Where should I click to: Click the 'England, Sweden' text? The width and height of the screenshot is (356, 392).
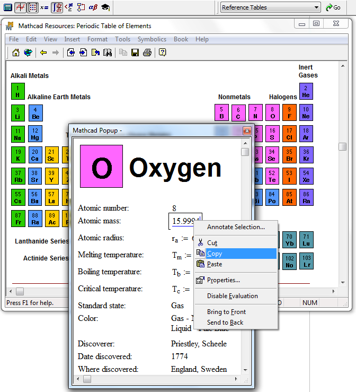point(199,369)
